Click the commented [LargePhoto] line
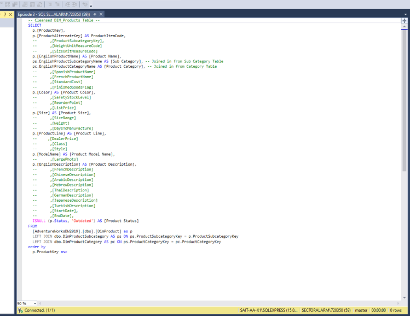 coord(55,159)
